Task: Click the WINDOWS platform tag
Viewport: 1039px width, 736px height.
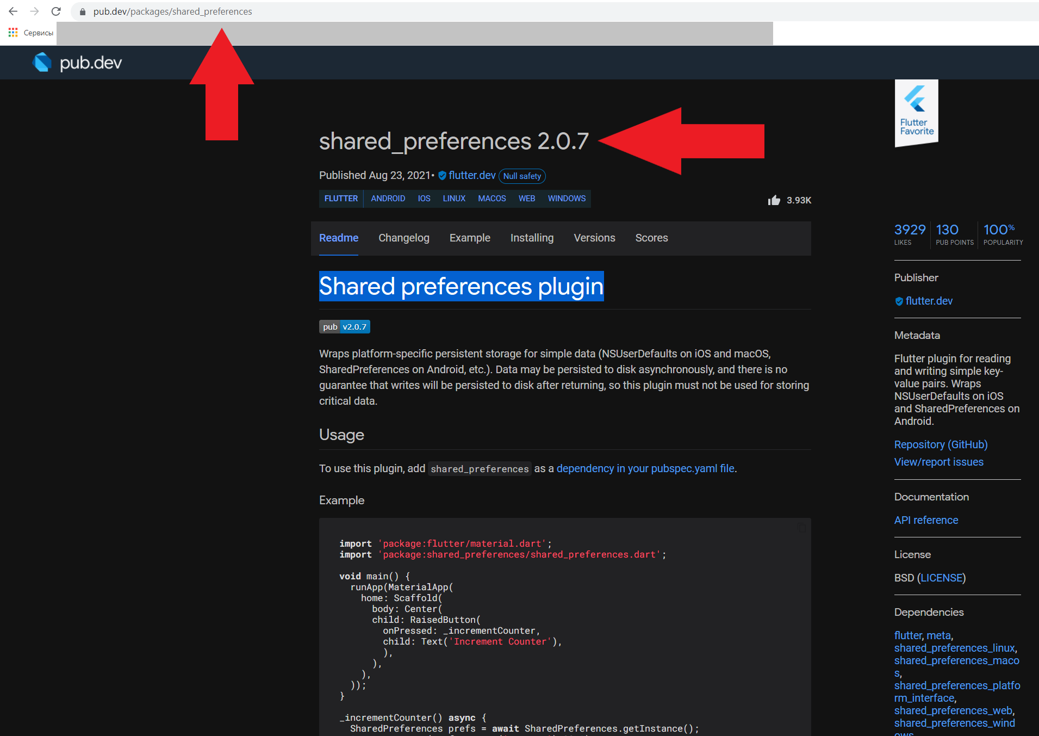Action: (x=567, y=199)
